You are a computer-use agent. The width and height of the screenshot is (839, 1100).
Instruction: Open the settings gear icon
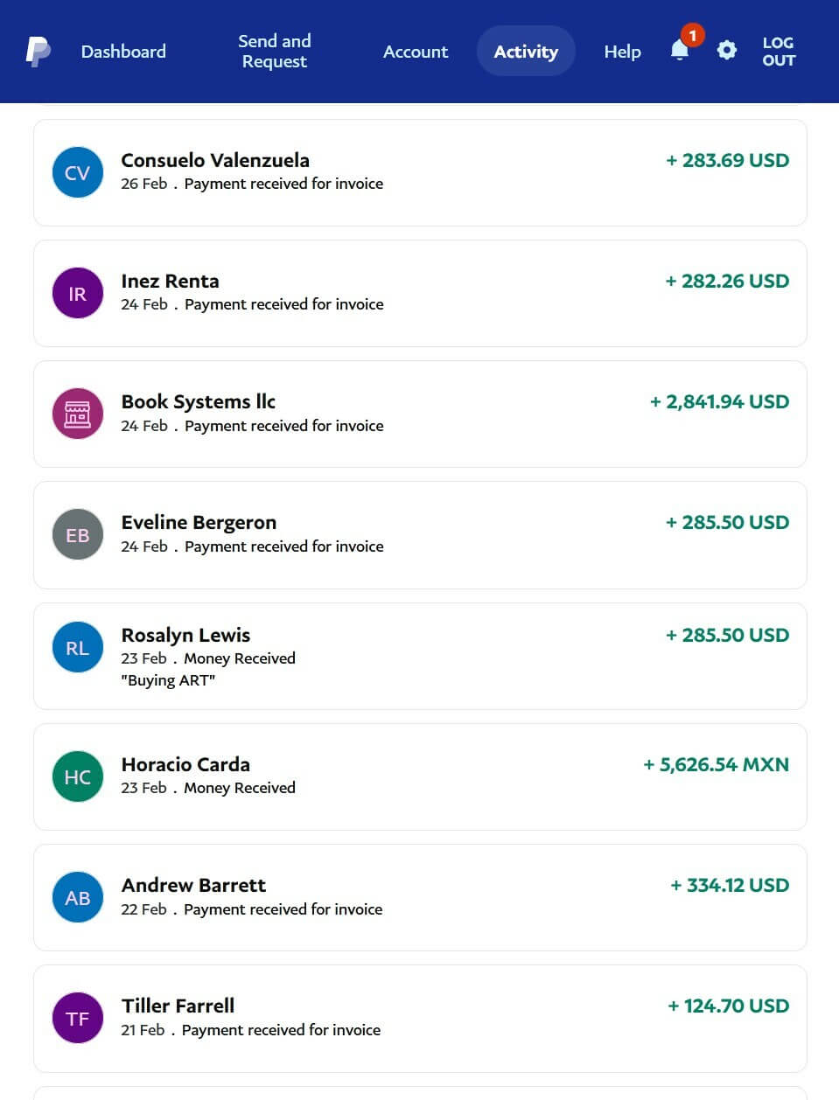(x=726, y=51)
